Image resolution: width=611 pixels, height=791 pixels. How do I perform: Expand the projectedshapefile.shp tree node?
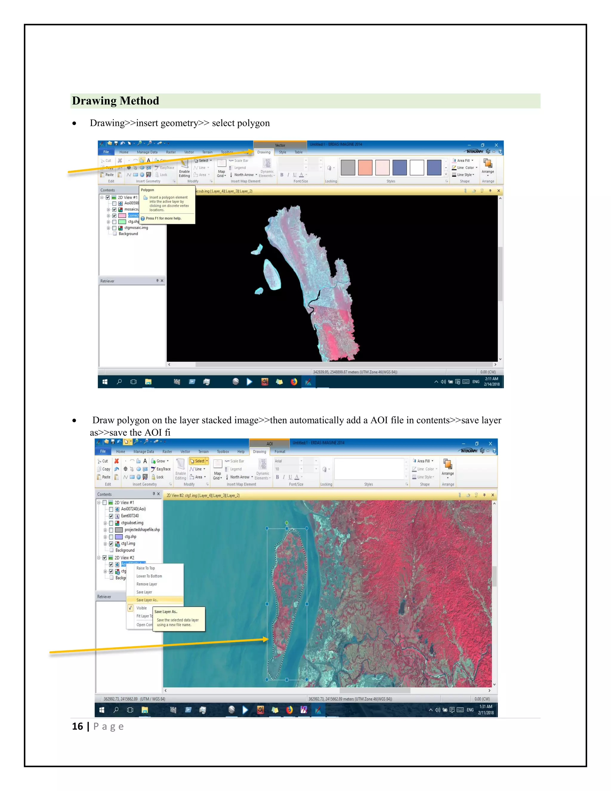coord(105,530)
